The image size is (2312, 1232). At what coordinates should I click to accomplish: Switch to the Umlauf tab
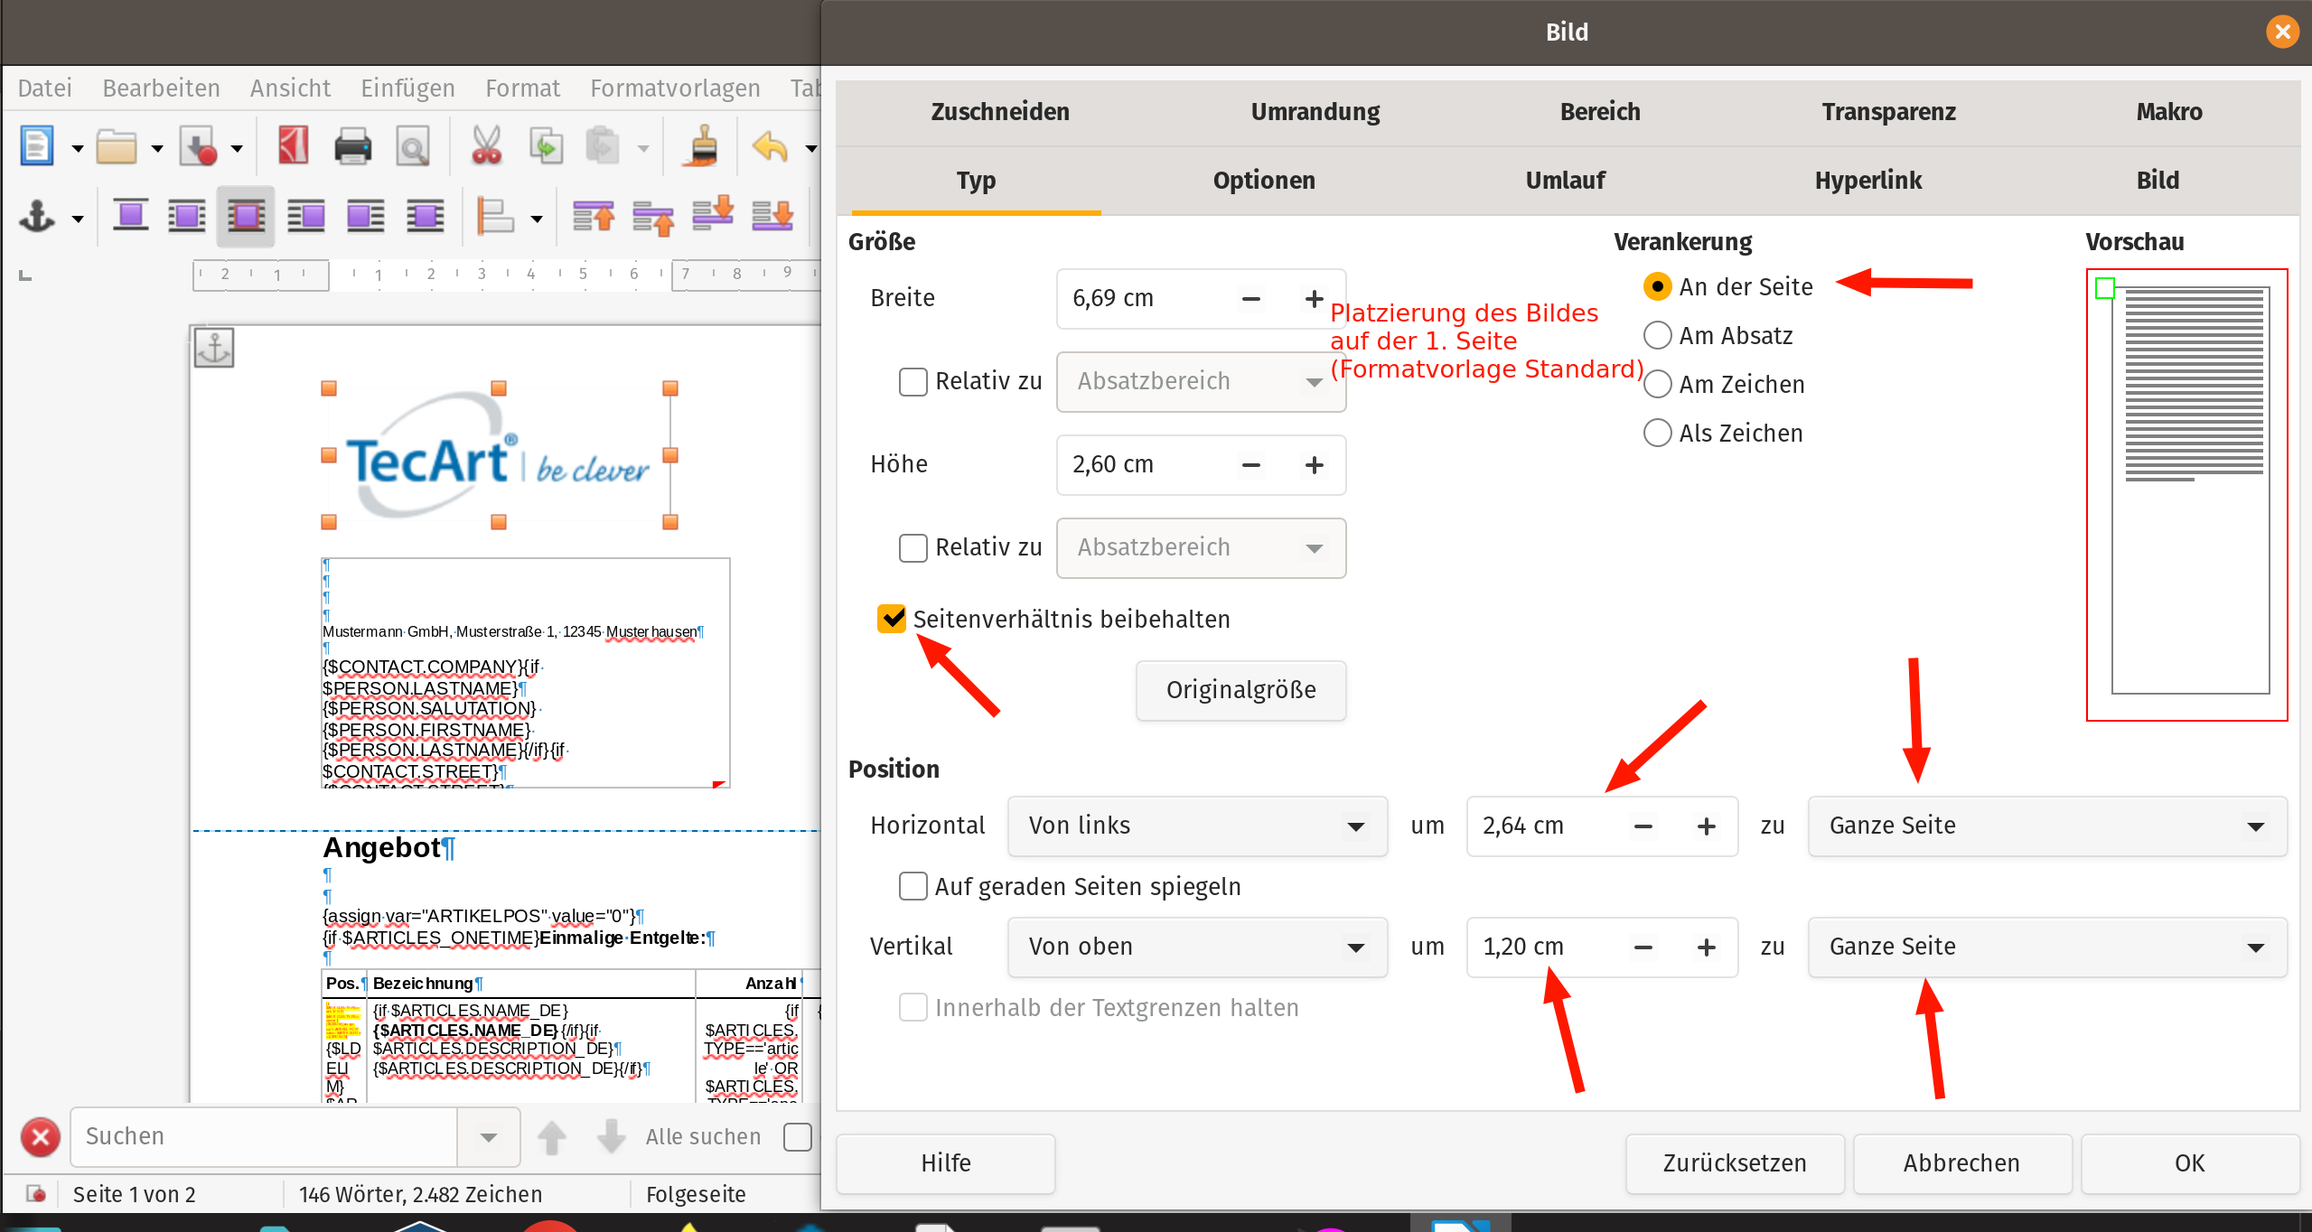[x=1565, y=181]
